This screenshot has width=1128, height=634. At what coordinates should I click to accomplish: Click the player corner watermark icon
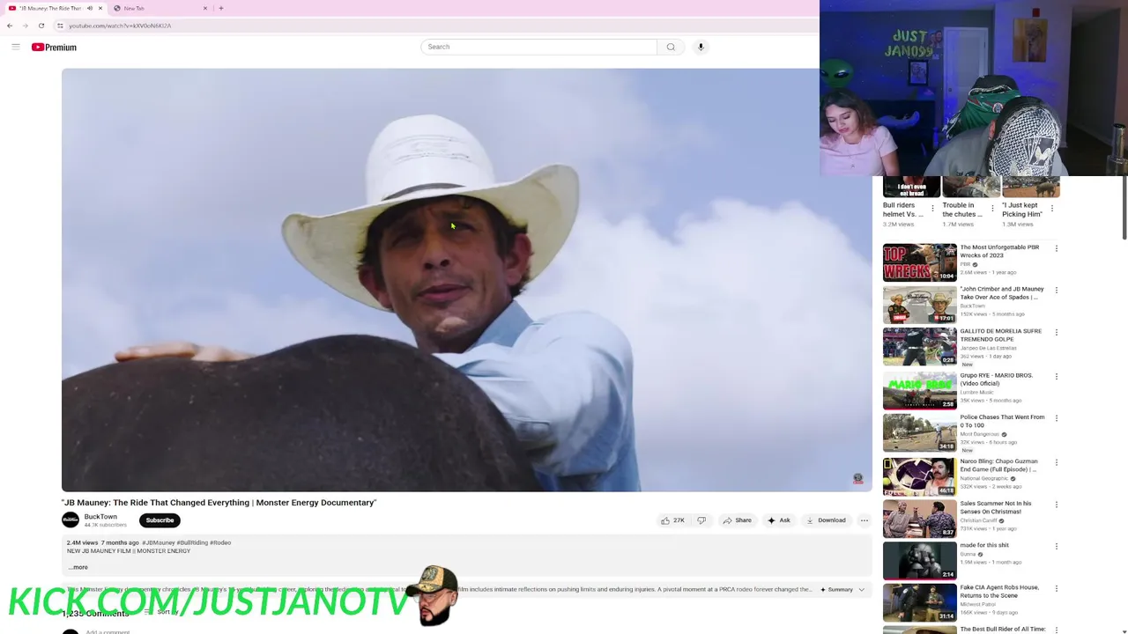(857, 479)
